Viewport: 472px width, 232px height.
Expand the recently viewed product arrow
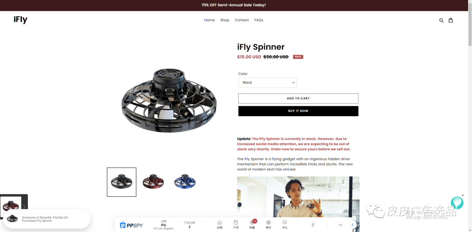tap(24, 206)
